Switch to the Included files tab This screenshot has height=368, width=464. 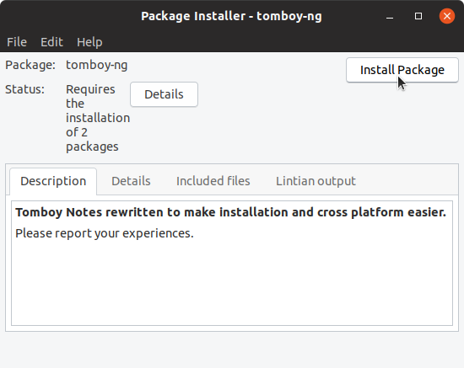[x=213, y=181]
